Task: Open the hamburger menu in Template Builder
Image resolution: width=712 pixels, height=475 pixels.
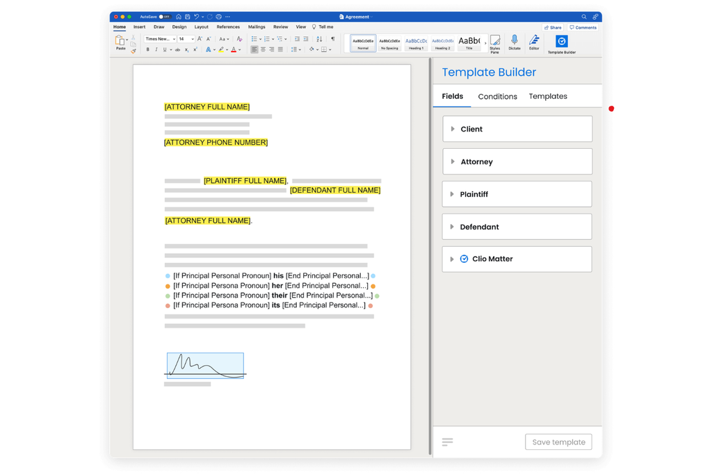Action: [x=447, y=442]
